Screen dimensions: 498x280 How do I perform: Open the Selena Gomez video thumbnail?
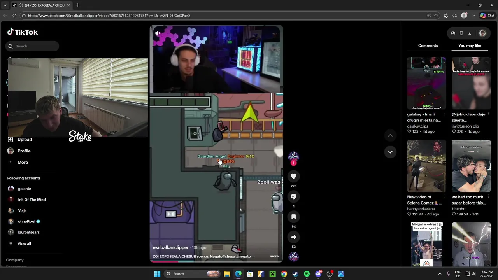coord(426,166)
